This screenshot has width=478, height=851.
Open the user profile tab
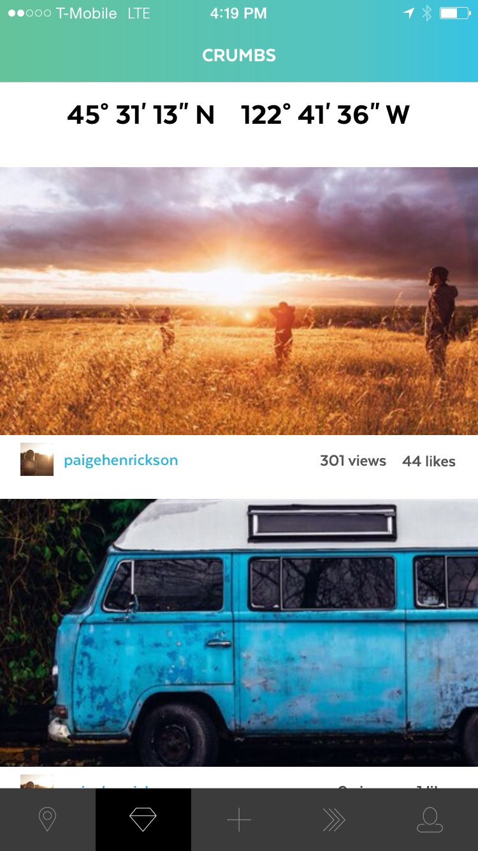point(430,819)
